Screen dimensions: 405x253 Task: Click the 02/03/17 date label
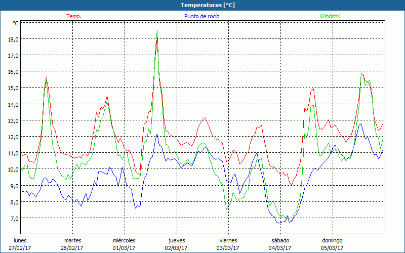coord(176,247)
